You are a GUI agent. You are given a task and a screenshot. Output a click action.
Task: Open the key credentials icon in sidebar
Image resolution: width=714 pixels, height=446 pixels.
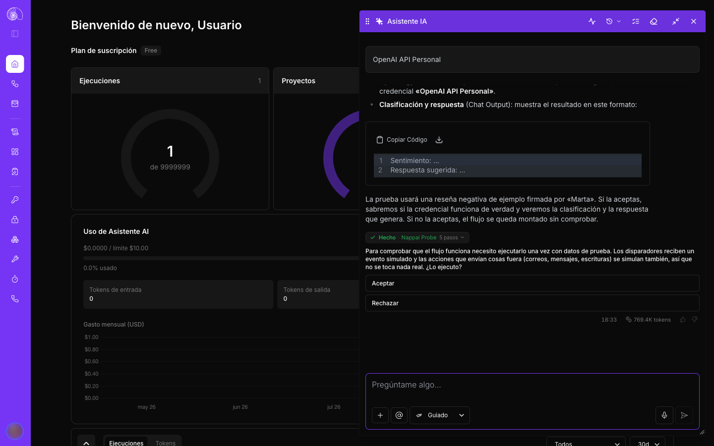15,200
